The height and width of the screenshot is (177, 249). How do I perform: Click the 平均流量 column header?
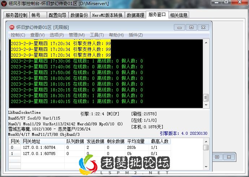click(137, 141)
